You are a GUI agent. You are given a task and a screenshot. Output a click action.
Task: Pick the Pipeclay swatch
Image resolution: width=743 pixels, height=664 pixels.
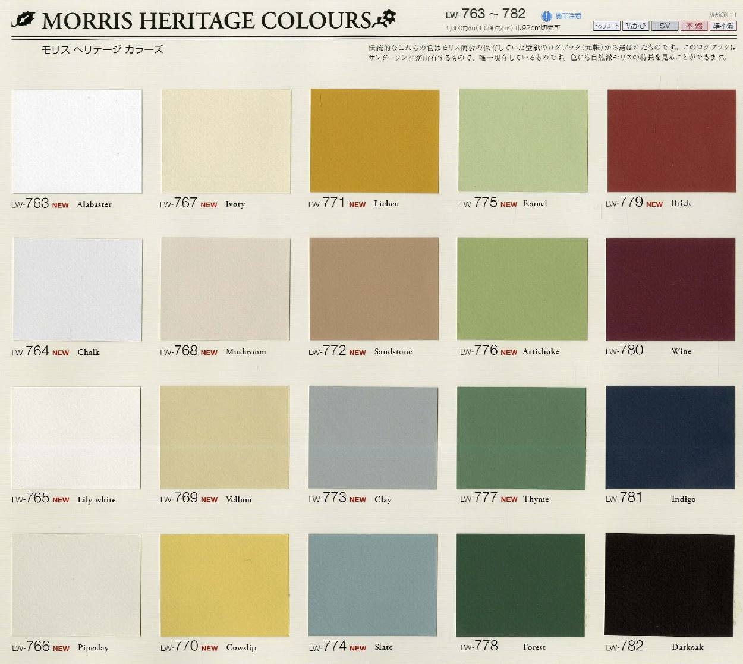point(77,586)
